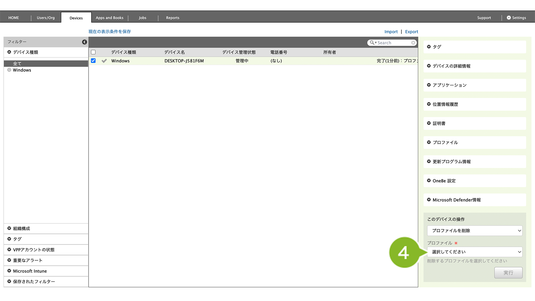Click the 現在の表示条件を保存 link
The width and height of the screenshot is (535, 301).
pos(110,32)
